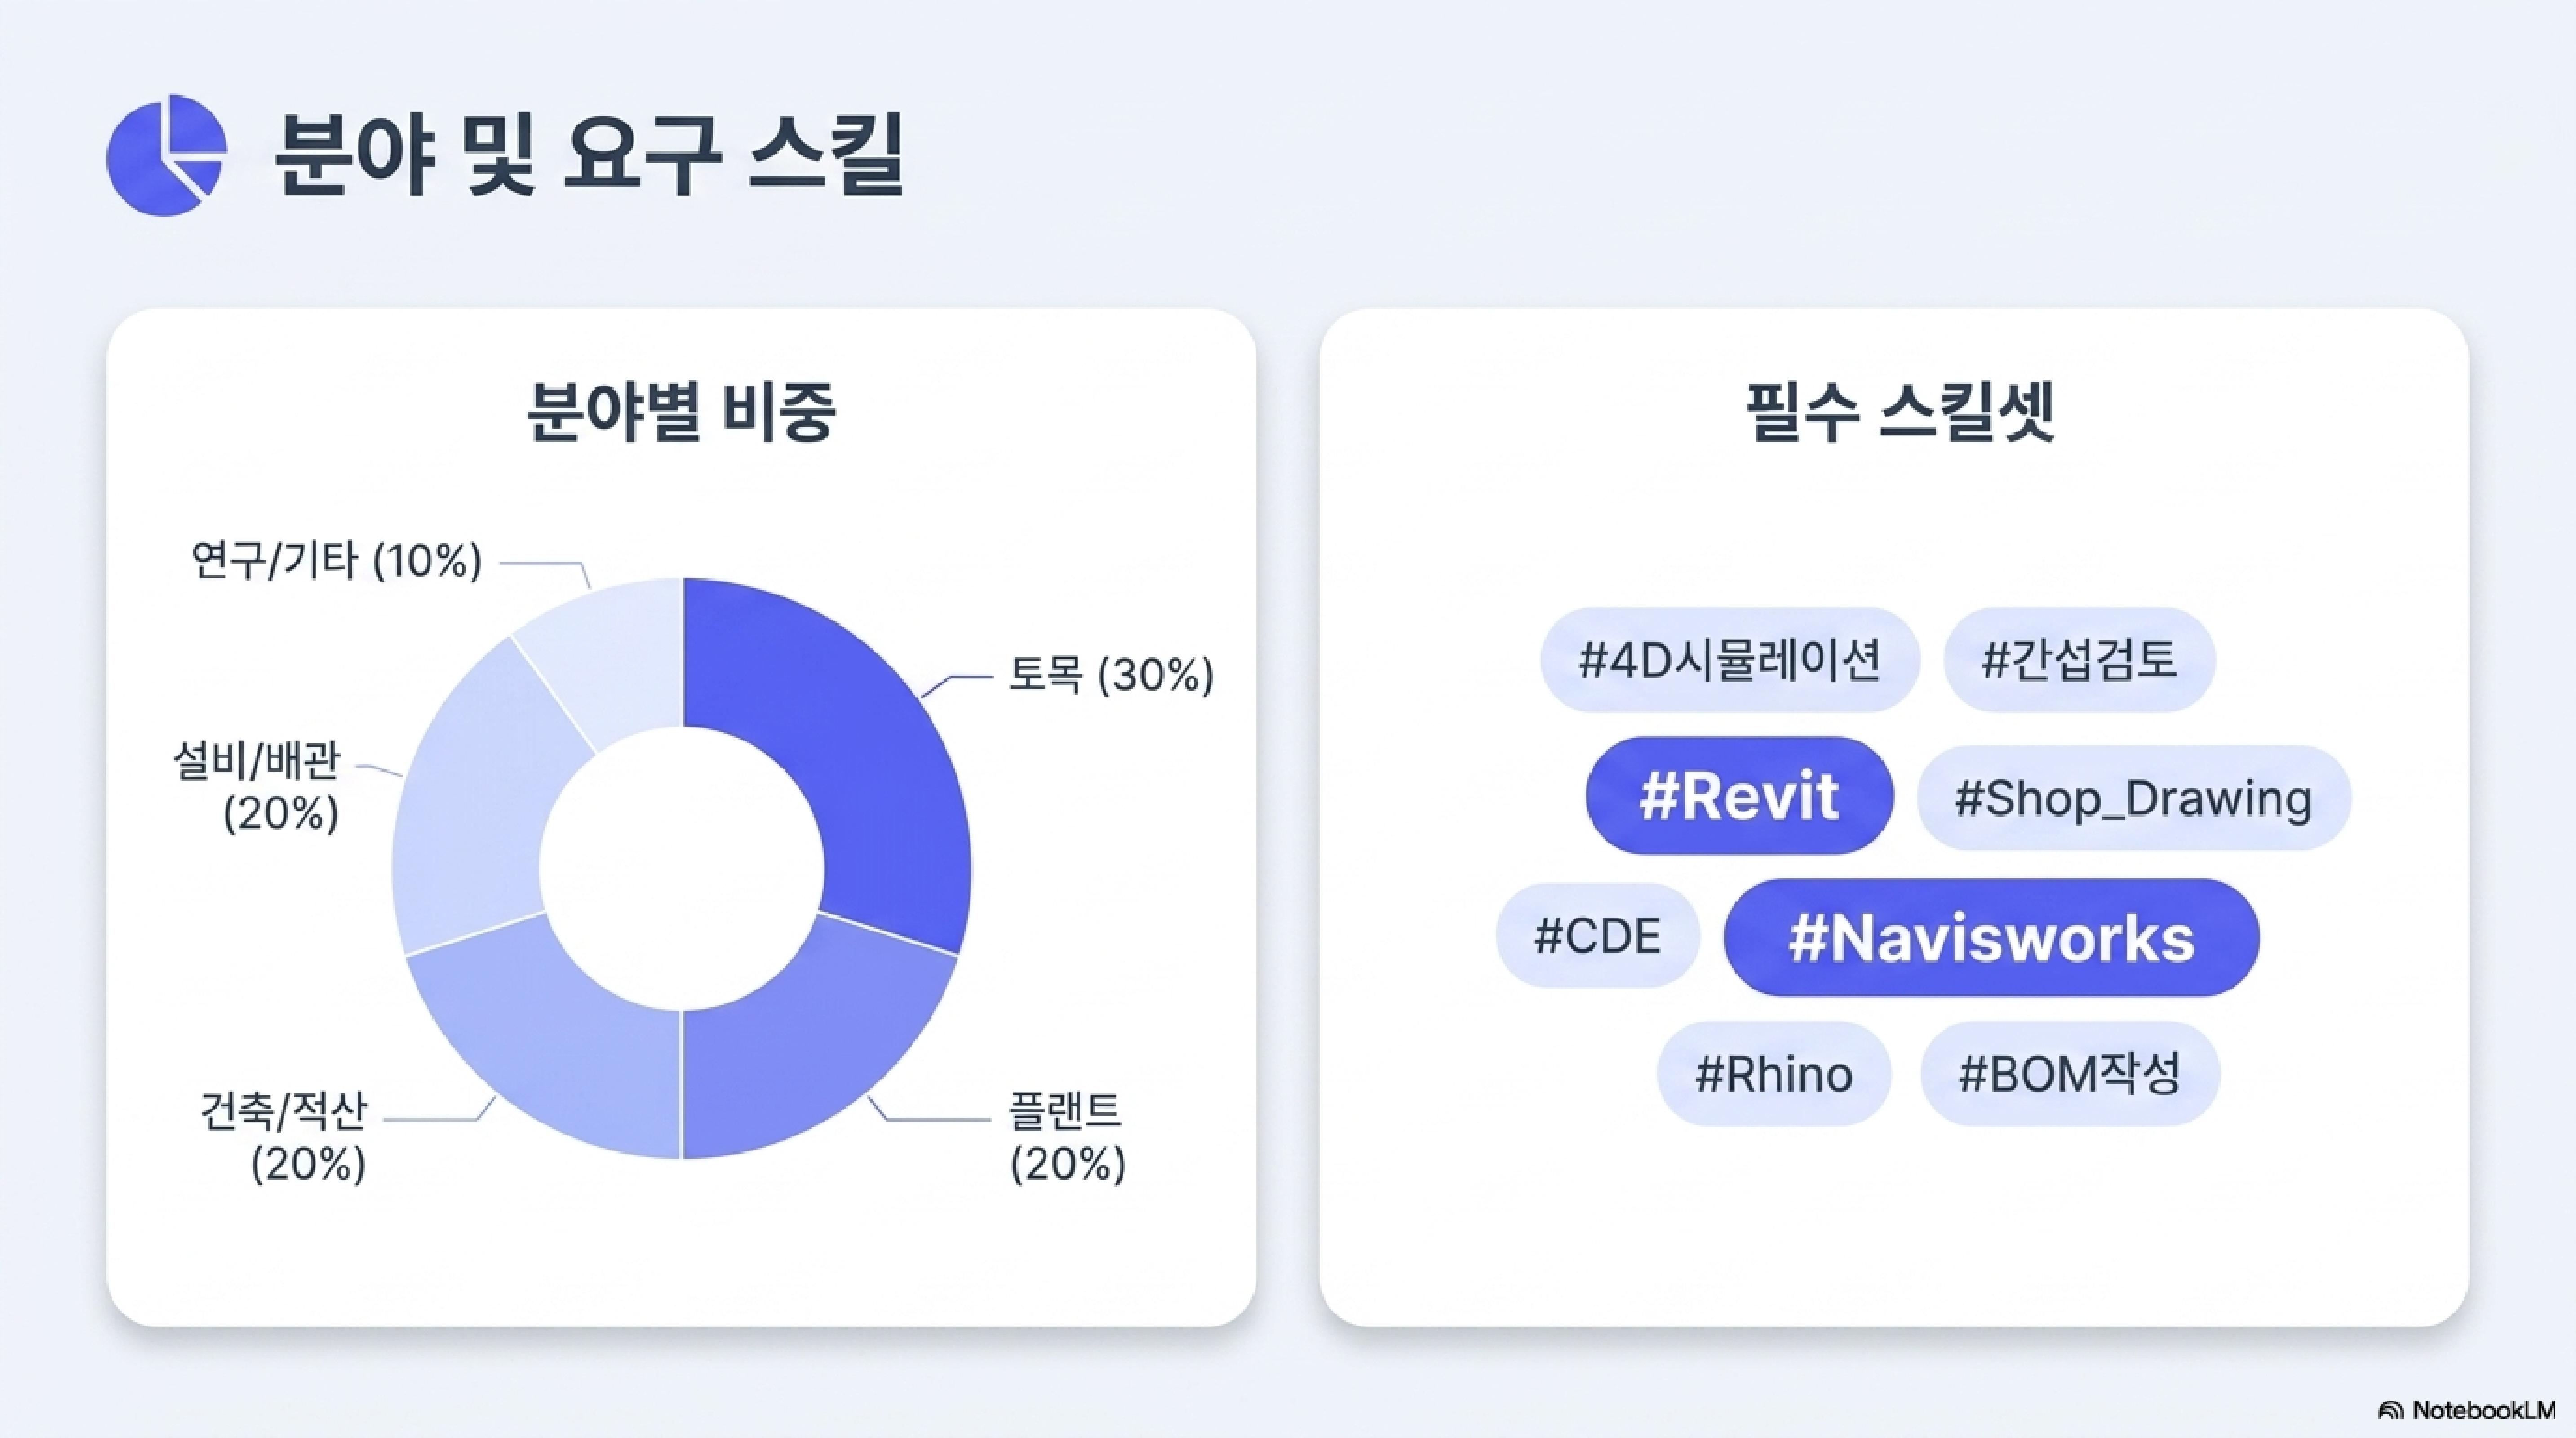The image size is (2576, 1438).
Task: Select the #Revit skill tag
Action: (1739, 796)
